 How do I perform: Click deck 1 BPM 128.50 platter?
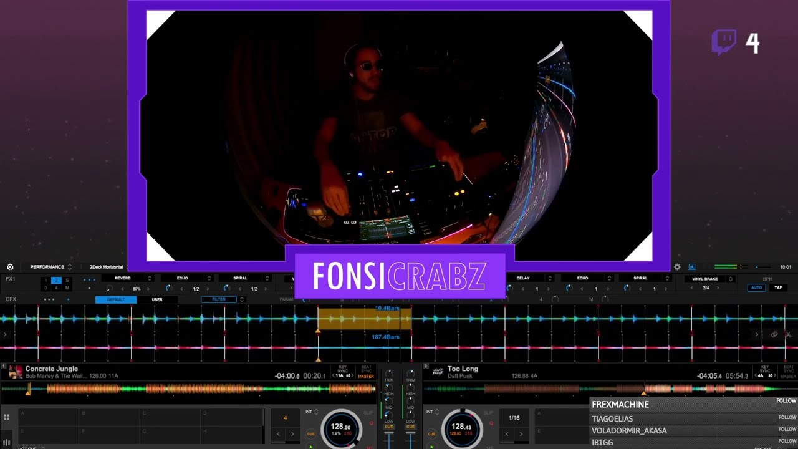pos(341,429)
